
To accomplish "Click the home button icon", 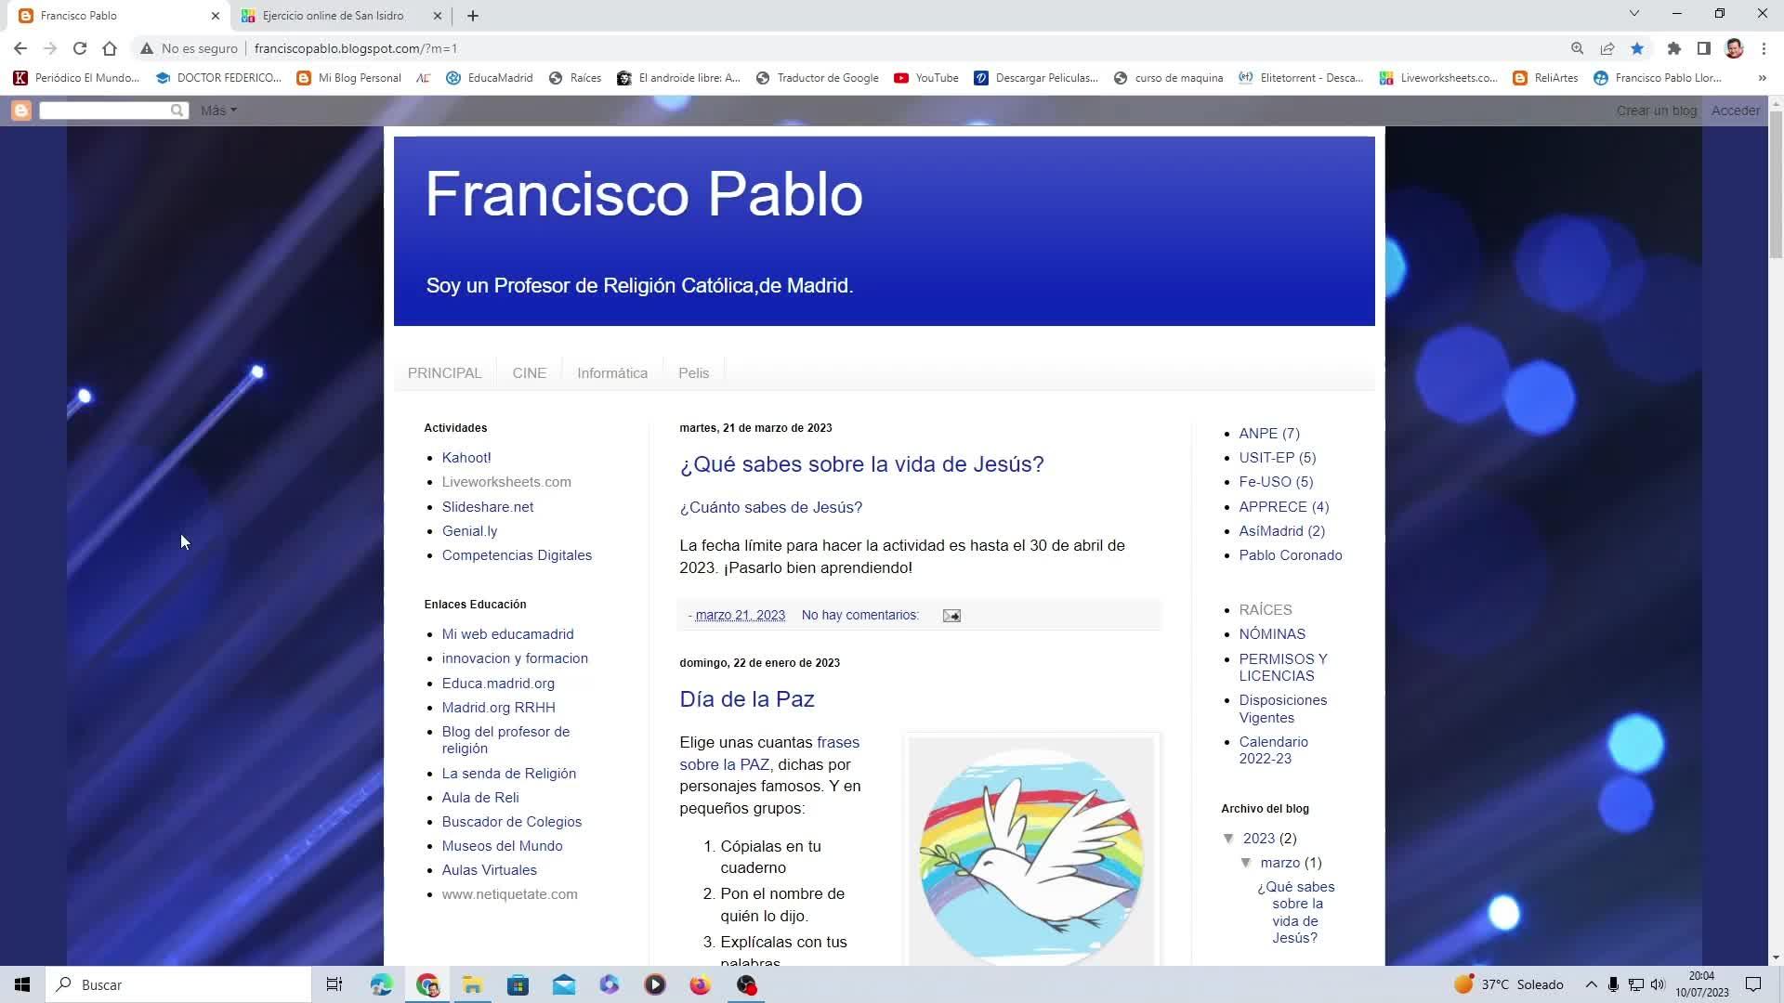I will pos(110,48).
